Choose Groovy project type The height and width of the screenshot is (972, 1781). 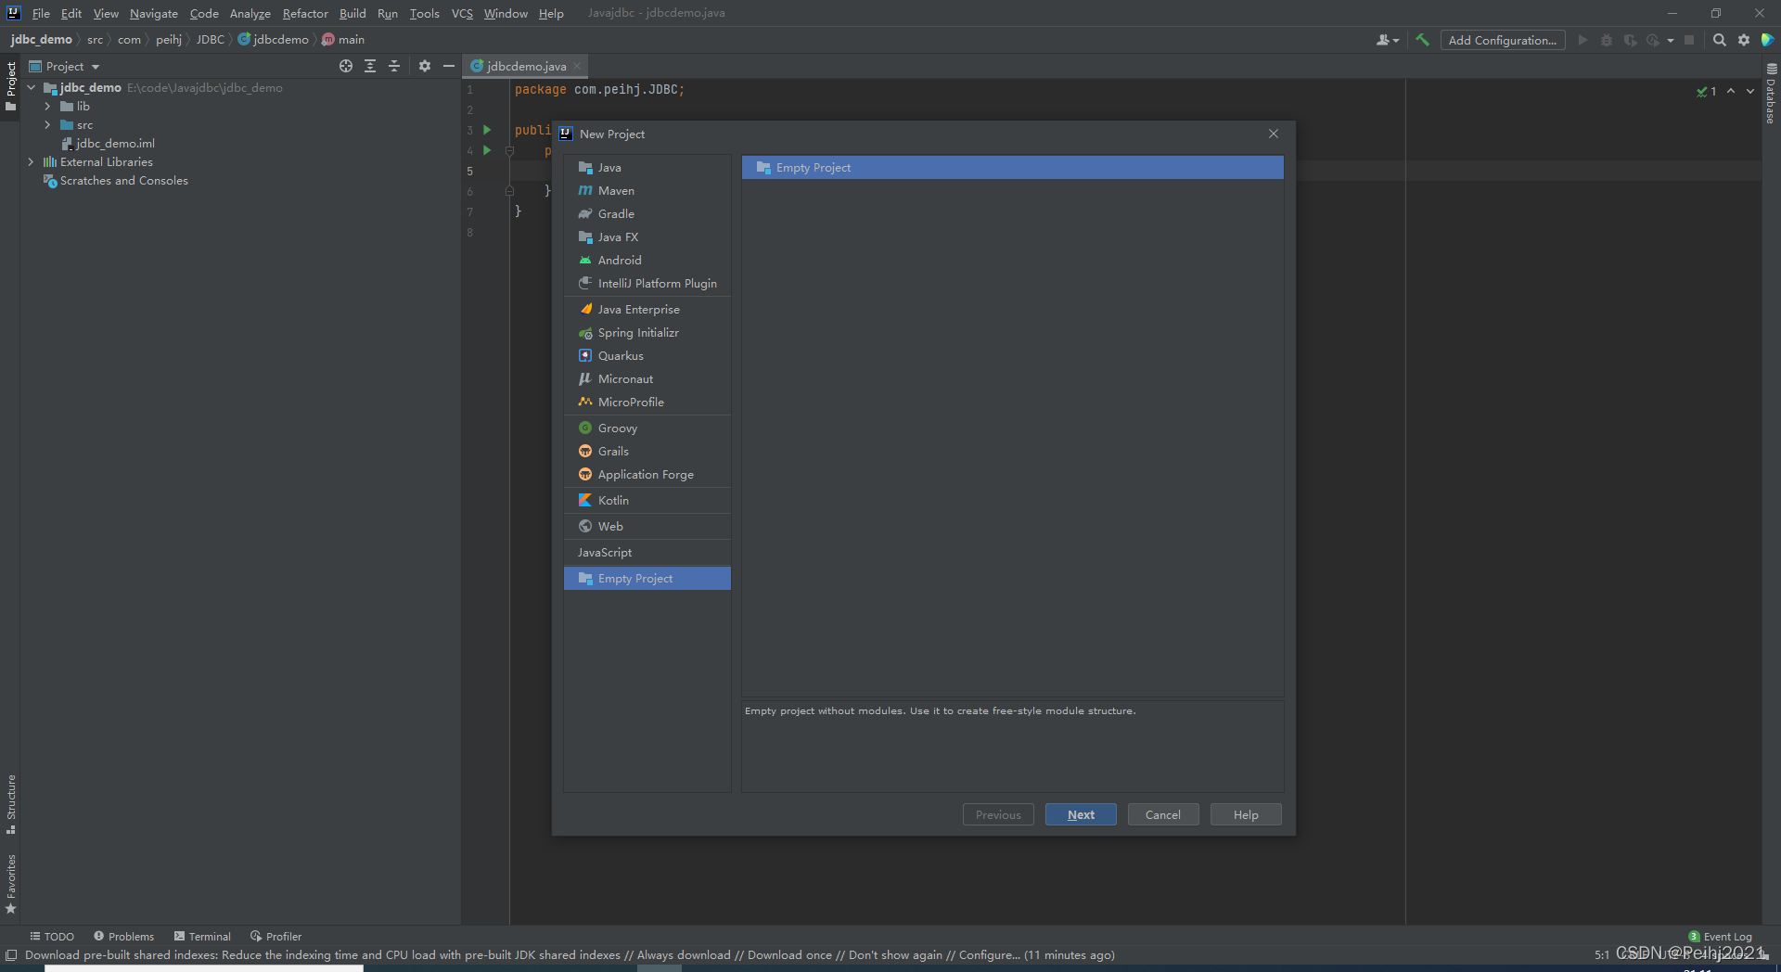pyautogui.click(x=647, y=428)
